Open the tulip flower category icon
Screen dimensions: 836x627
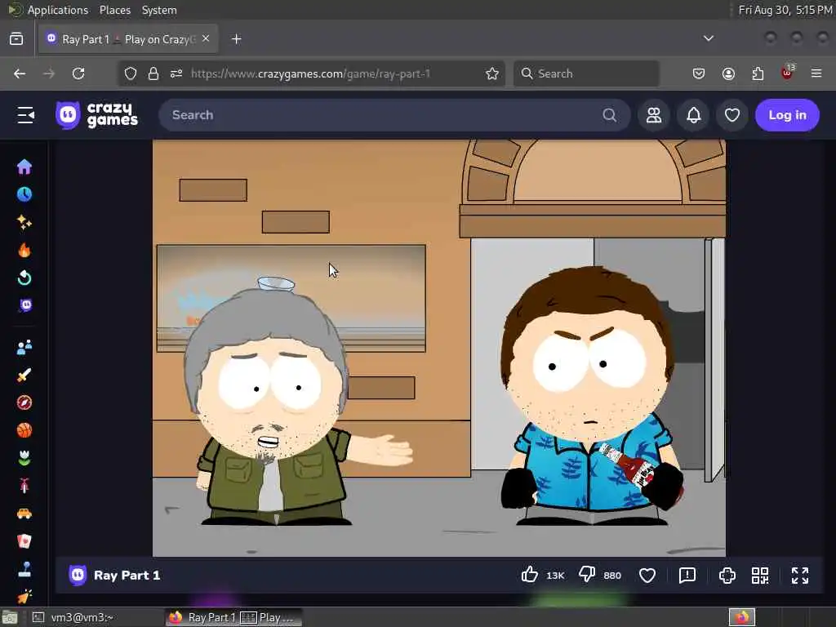coord(24,458)
